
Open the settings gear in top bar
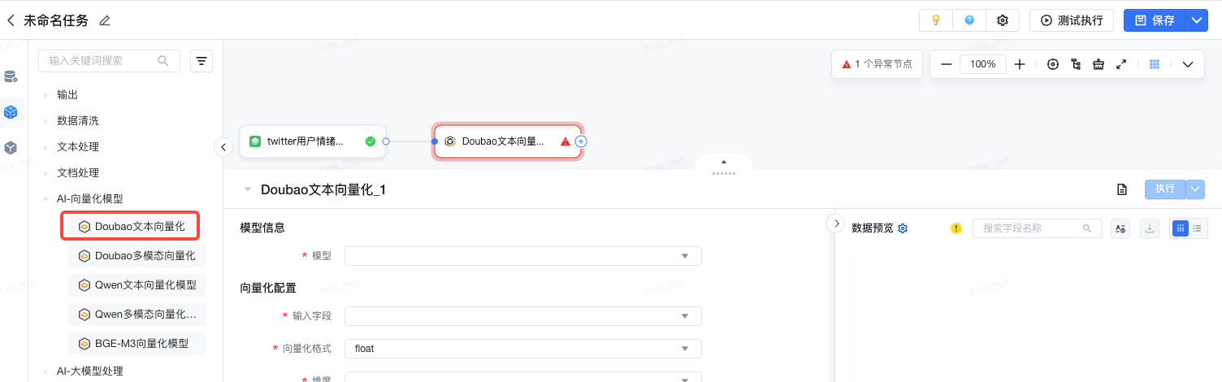(x=1003, y=20)
